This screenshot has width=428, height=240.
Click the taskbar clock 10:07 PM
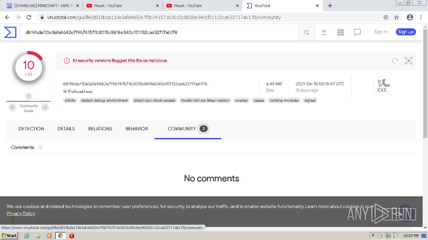click(x=411, y=236)
